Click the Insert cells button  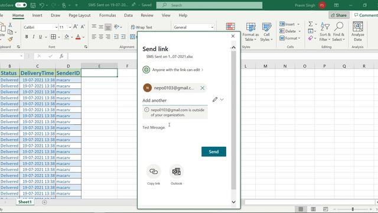[287, 24]
